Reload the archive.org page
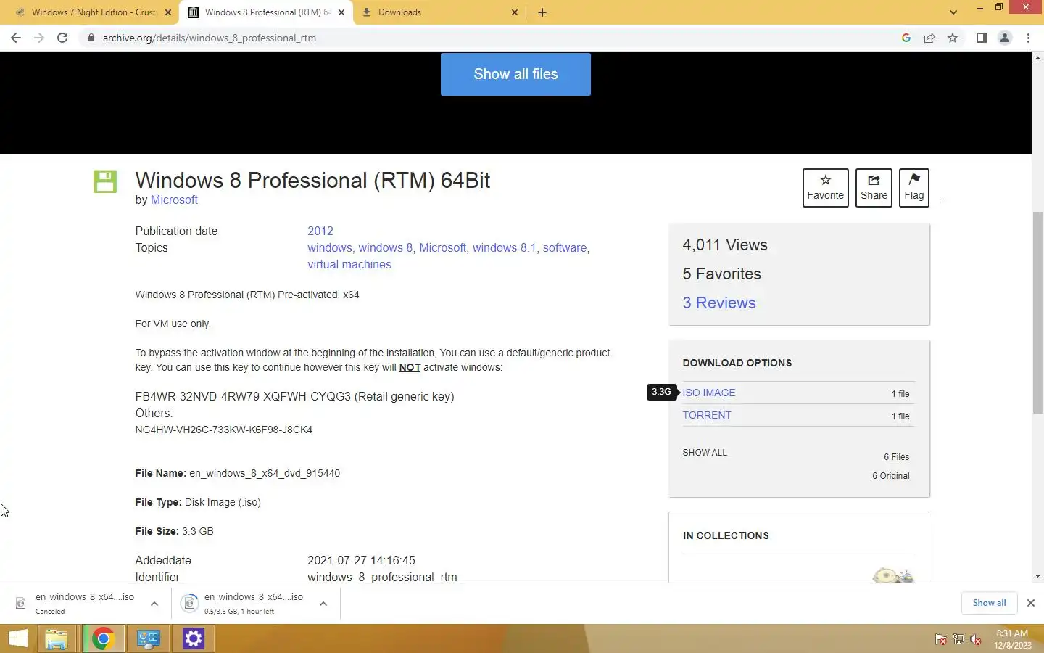Viewport: 1044px width, 653px height. pyautogui.click(x=62, y=38)
